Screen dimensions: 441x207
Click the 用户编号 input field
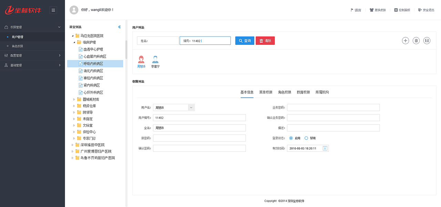click(x=199, y=118)
